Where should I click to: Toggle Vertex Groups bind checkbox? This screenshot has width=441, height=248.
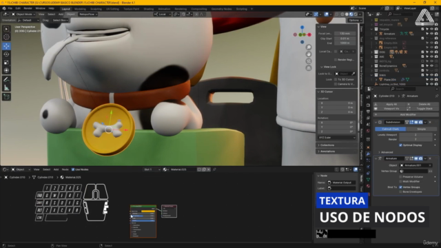click(x=400, y=187)
